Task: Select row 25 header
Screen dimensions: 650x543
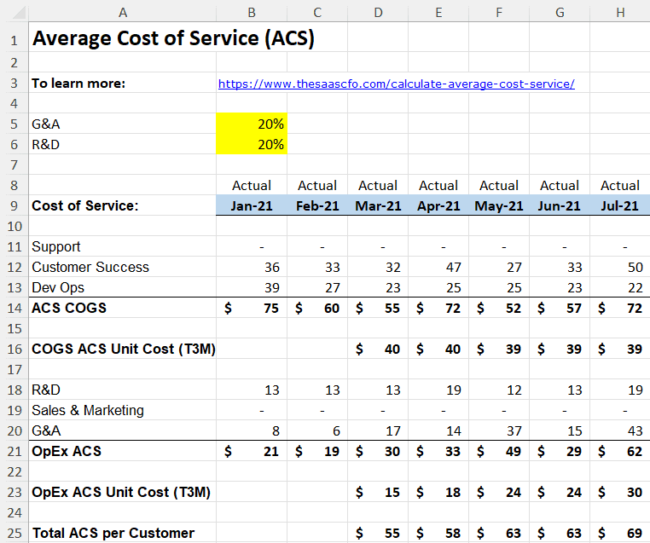Action: click(x=15, y=533)
